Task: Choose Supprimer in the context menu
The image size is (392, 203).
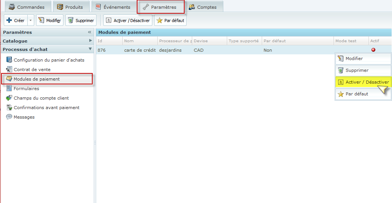Action: (x=363, y=70)
